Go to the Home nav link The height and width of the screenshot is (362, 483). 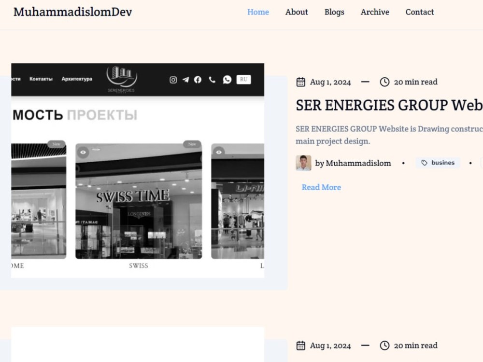[258, 12]
